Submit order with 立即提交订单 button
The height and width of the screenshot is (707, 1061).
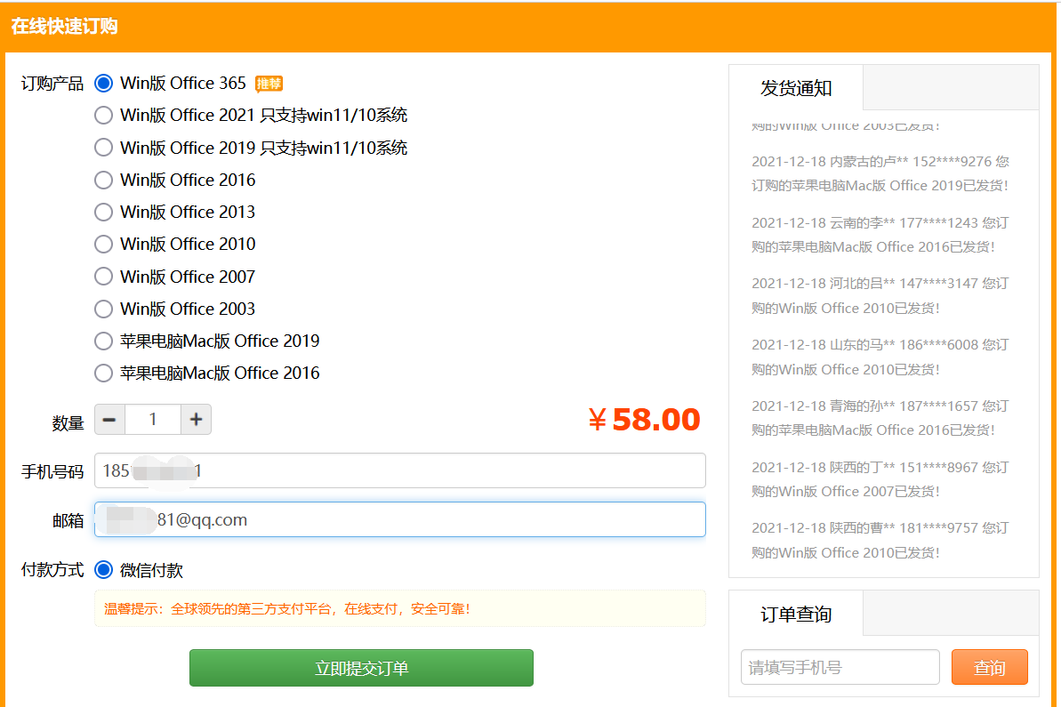point(361,668)
